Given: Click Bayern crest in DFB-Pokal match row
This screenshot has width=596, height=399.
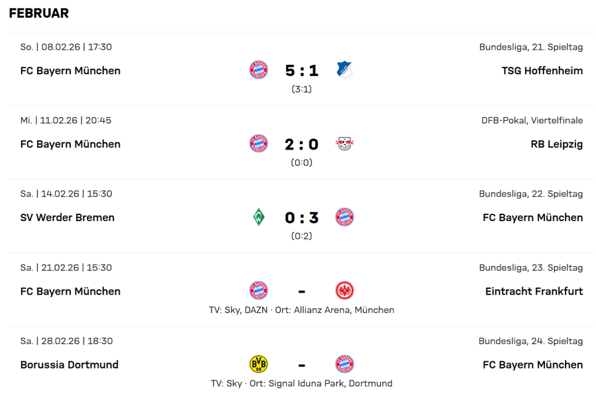Looking at the screenshot, I should click(259, 144).
